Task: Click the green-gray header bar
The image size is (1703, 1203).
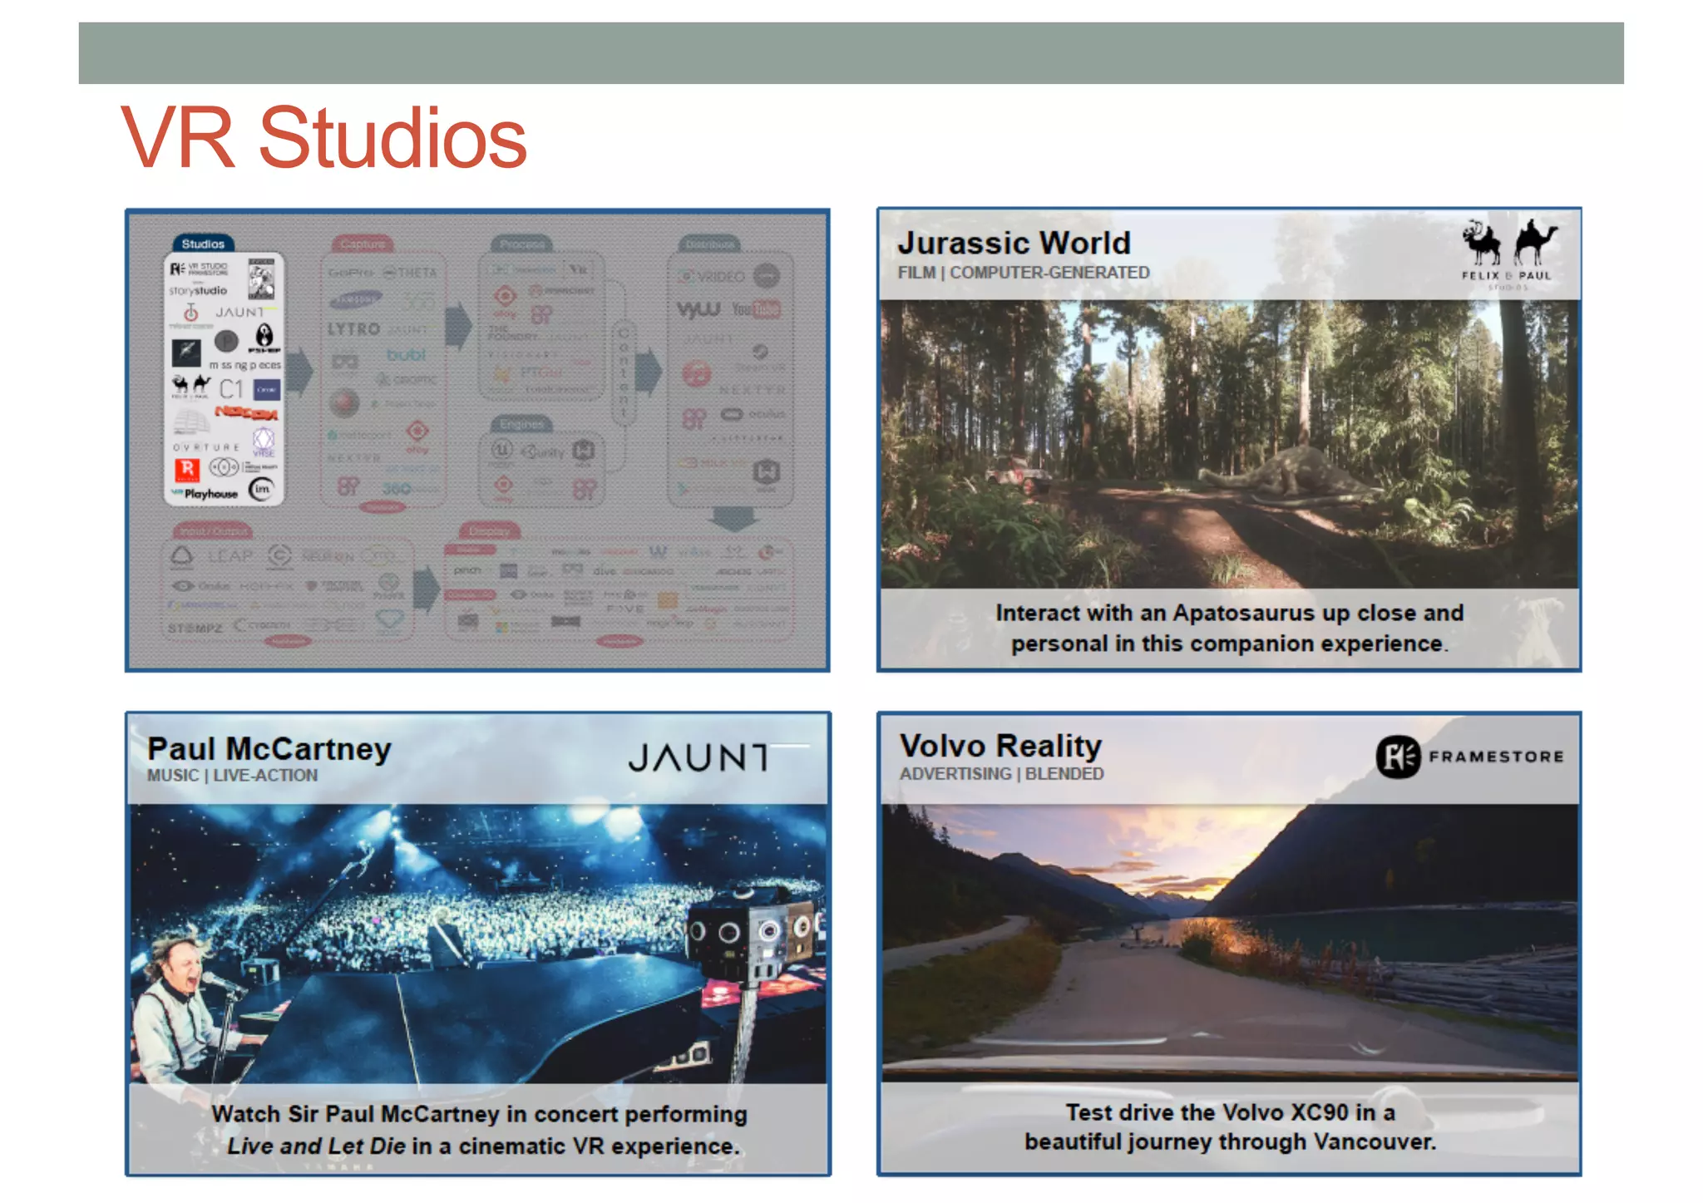Action: pyautogui.click(x=851, y=53)
